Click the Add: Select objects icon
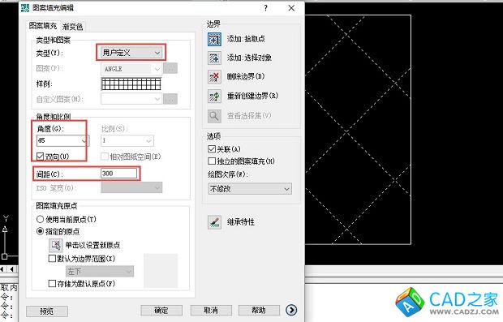 214,58
